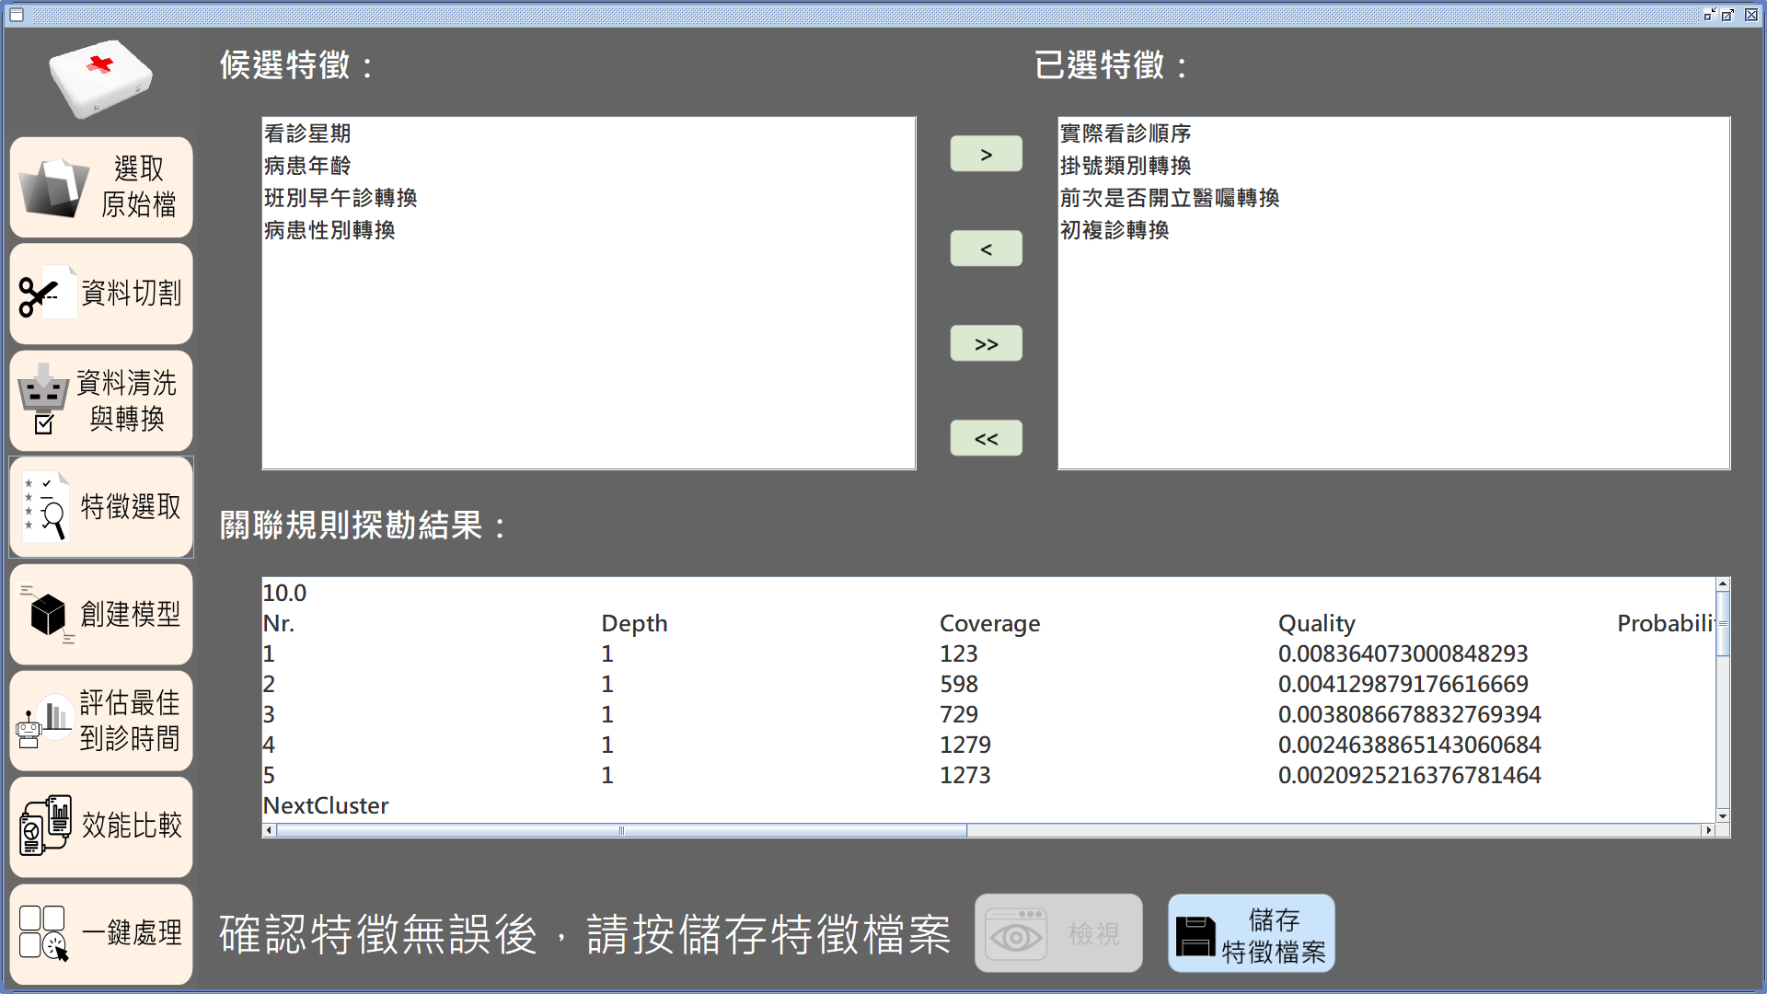Open 創建模型 cube icon
1767x994 pixels.
coord(48,615)
